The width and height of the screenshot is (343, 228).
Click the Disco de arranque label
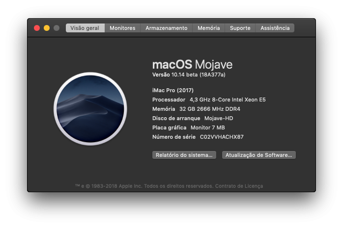tap(176, 118)
